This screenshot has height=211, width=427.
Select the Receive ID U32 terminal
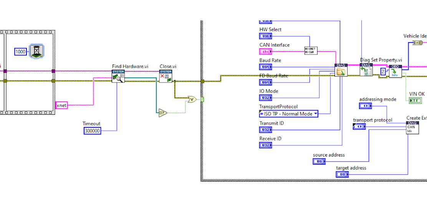265,145
